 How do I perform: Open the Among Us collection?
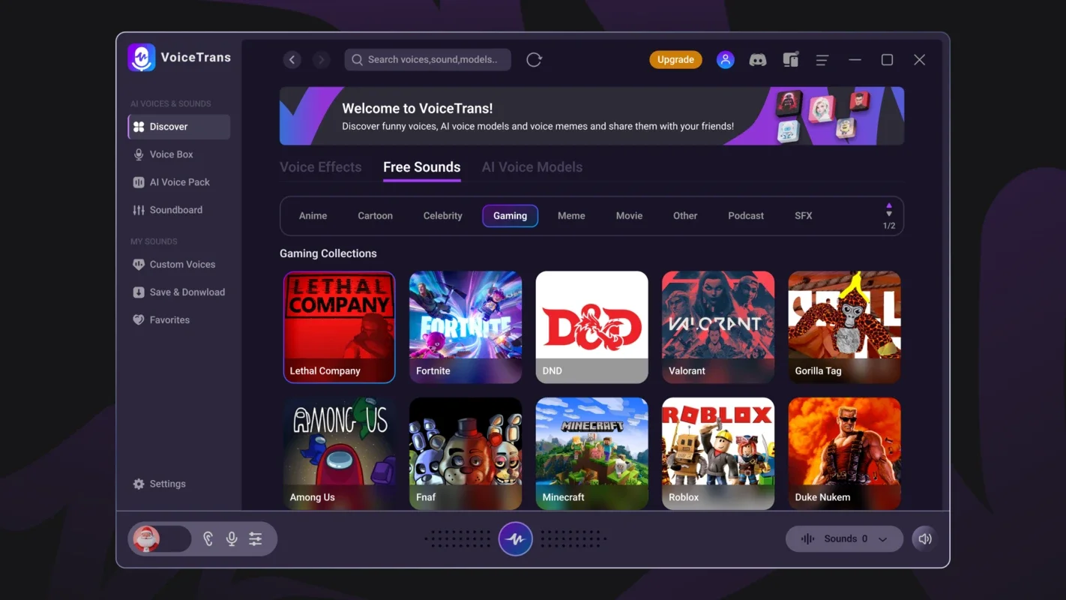(340, 454)
